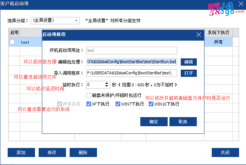This screenshot has width=246, height=165.
Task: Uncheck WIN10下执行 checkbox
Action: tap(151, 104)
